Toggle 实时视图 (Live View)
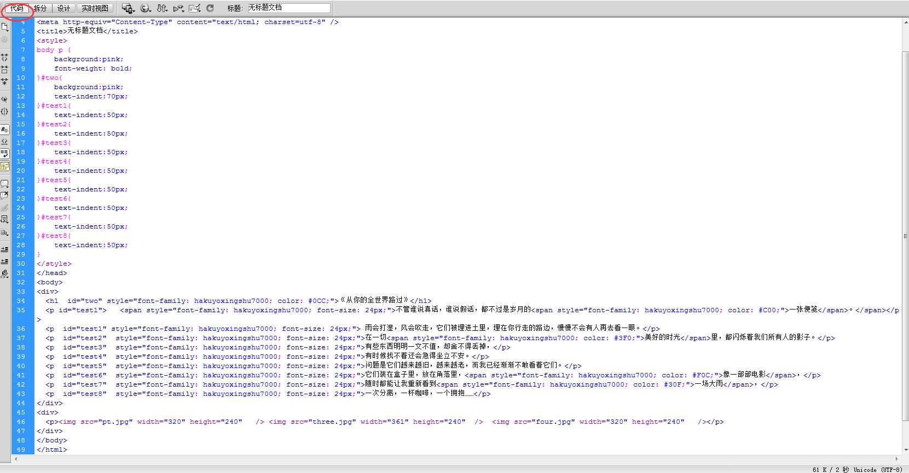 pos(95,8)
